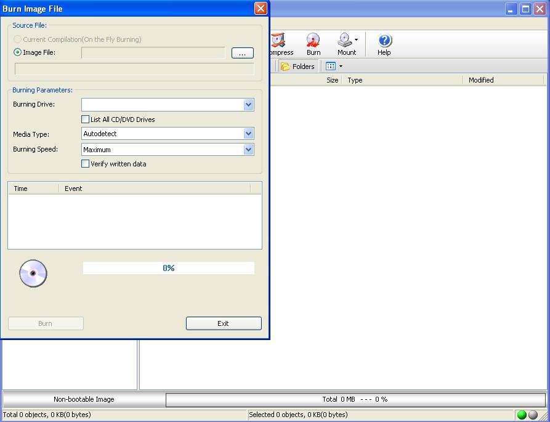Enable the List All CD/DVD Drives checkbox
Image resolution: width=550 pixels, height=422 pixels.
[x=86, y=120]
